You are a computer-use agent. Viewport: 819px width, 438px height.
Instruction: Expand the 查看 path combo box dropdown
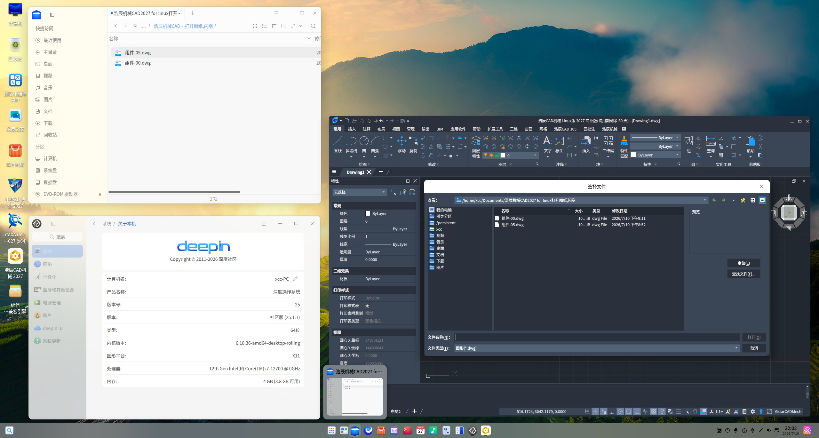(704, 200)
